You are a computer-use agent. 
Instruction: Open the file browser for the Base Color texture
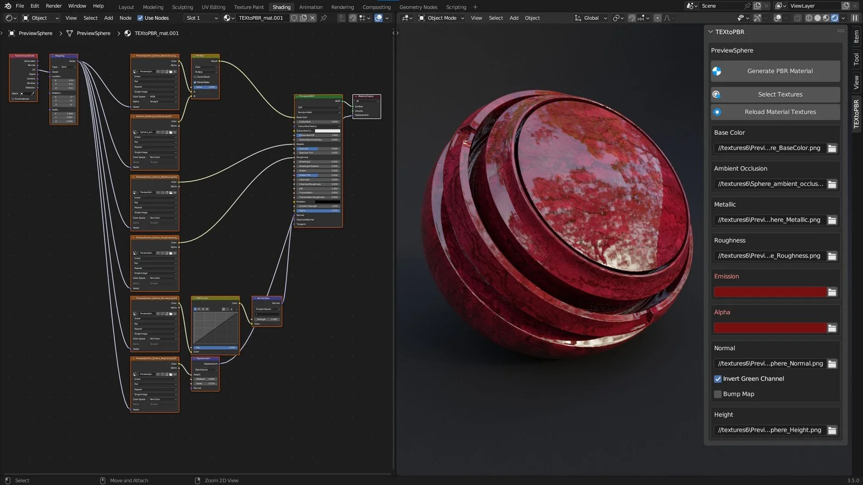click(832, 148)
